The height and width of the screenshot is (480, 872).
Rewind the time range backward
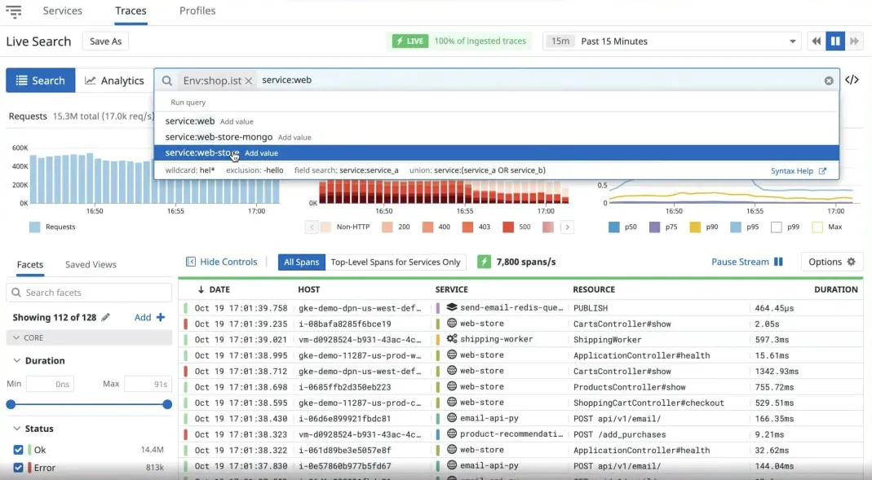point(817,41)
